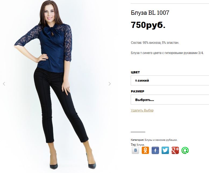Share on VKontakte icon

pos(135,150)
